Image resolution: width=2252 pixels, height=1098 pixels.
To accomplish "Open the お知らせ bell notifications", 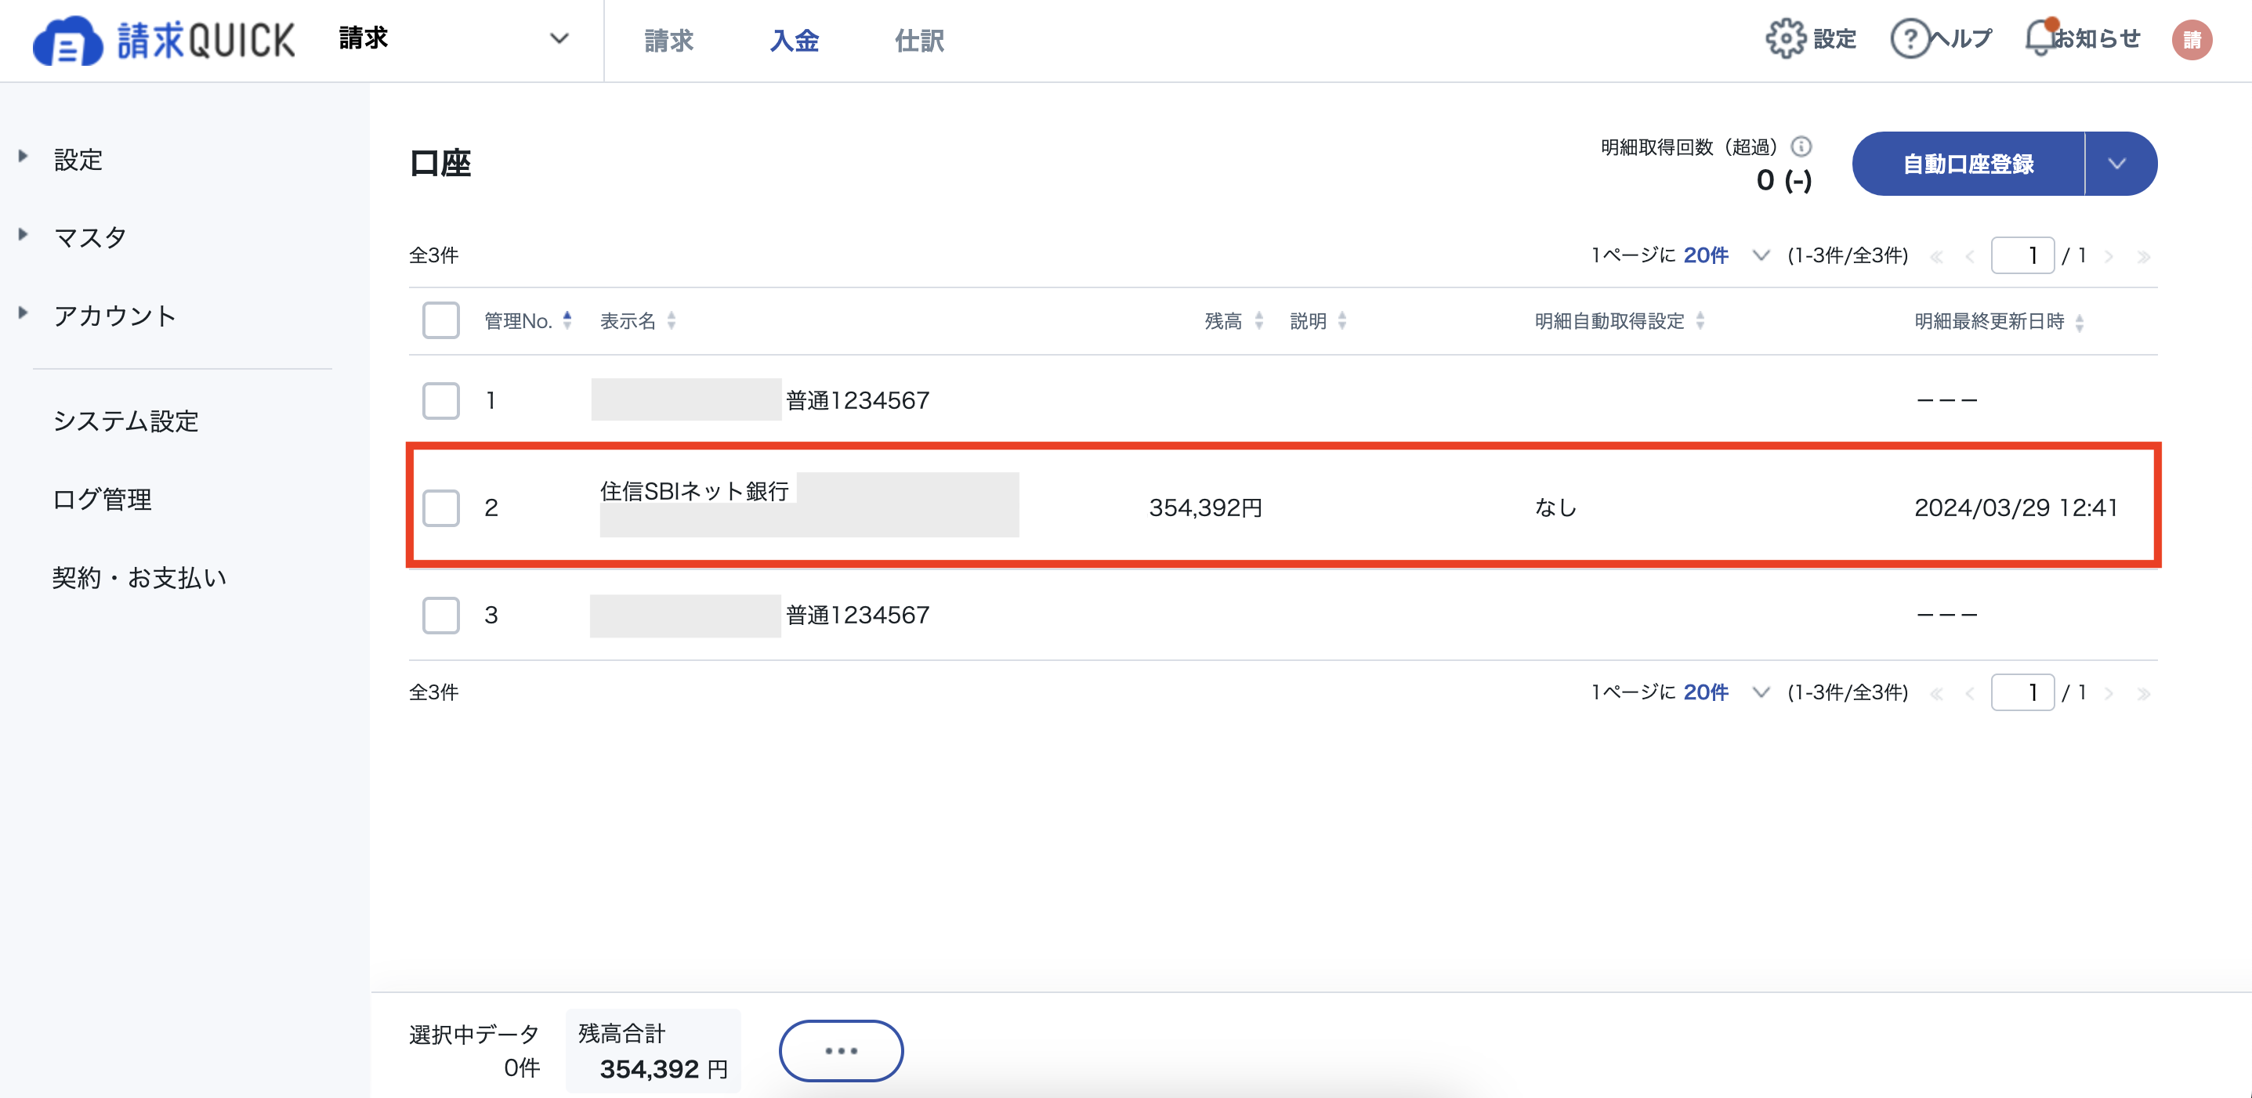I will pyautogui.click(x=2040, y=38).
